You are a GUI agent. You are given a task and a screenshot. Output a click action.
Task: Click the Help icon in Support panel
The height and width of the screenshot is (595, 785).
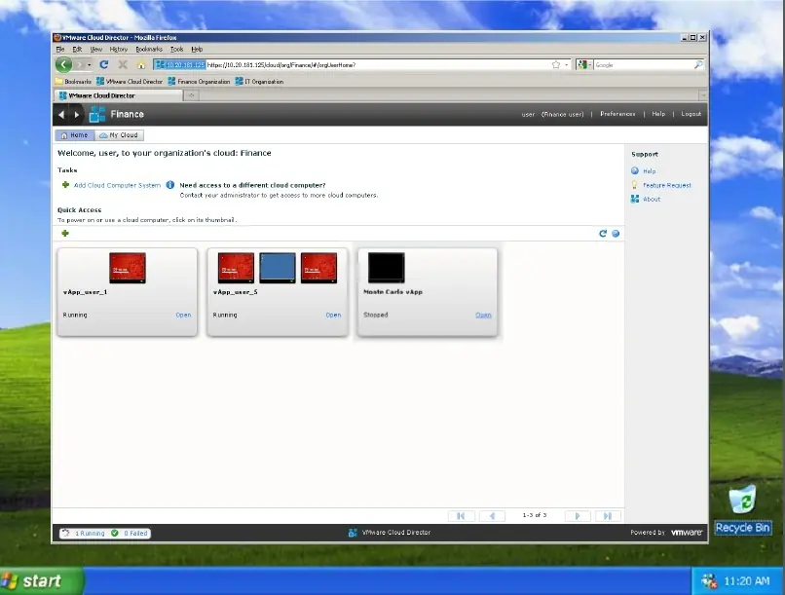click(635, 170)
